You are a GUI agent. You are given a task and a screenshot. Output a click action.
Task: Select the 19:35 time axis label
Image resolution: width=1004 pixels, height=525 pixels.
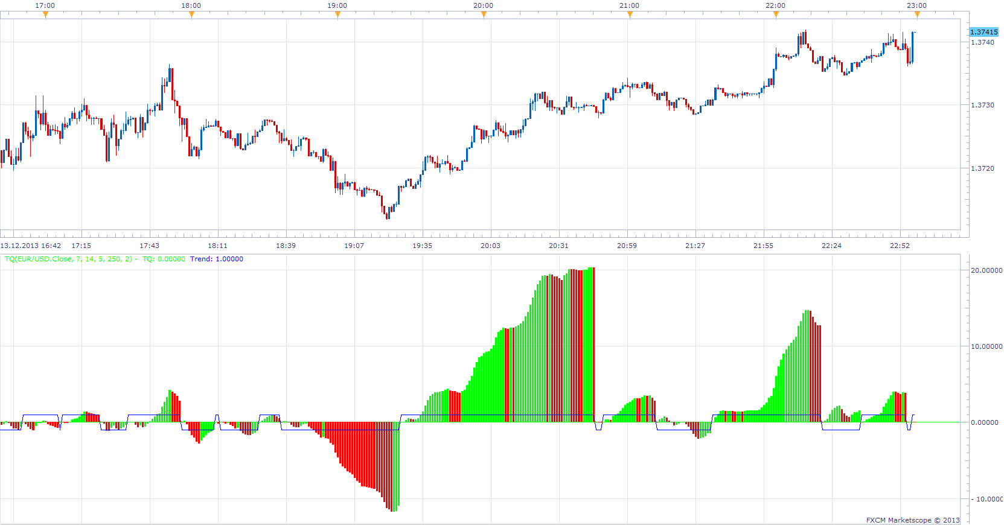[423, 246]
